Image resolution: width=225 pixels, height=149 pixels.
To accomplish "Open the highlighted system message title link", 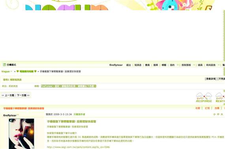I will (x=68, y=86).
